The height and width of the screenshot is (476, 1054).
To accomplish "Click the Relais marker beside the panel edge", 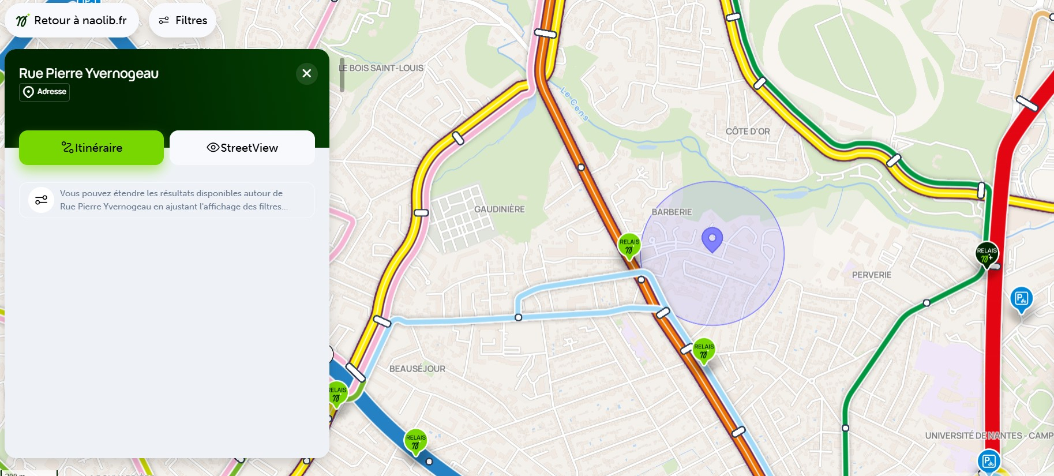I will click(x=337, y=393).
